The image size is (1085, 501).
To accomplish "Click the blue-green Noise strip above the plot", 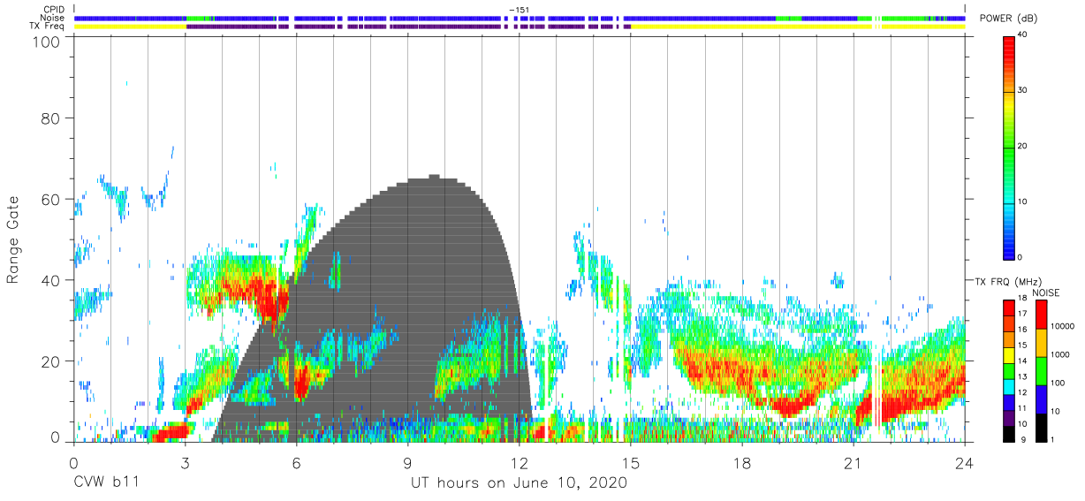I will pyautogui.click(x=520, y=18).
